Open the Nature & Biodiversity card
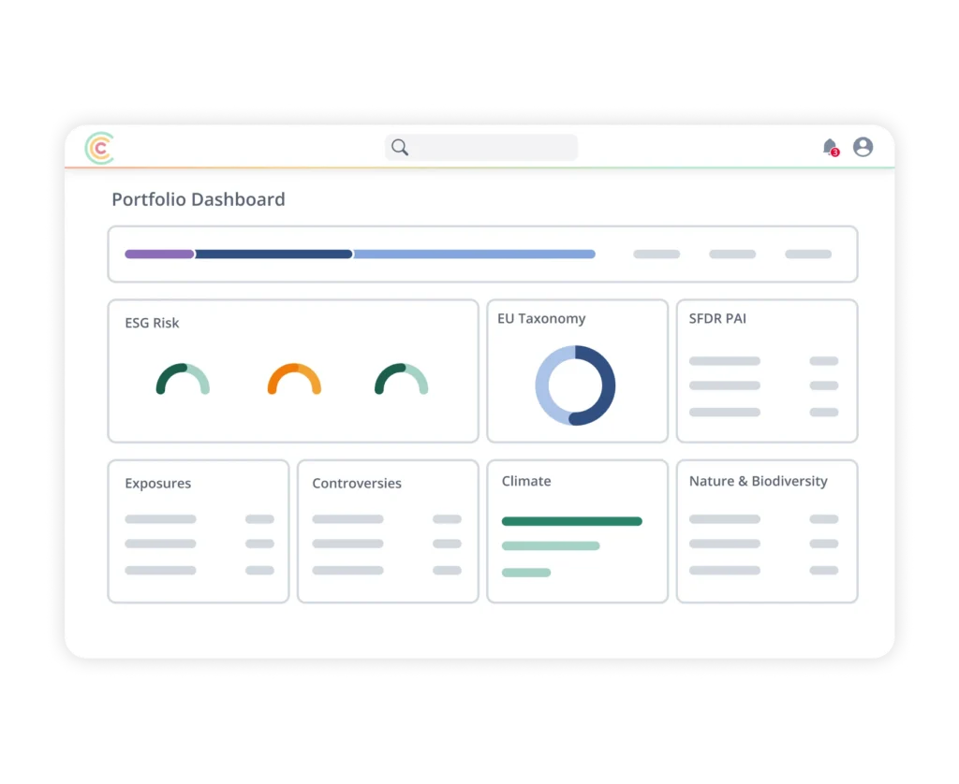 pyautogui.click(x=767, y=531)
